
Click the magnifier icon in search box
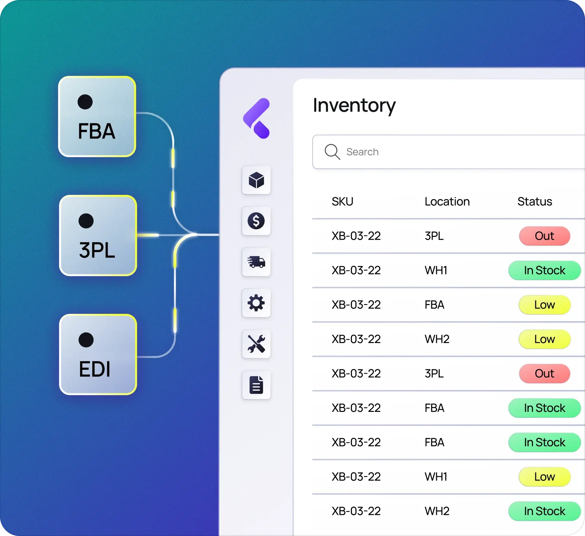point(332,152)
